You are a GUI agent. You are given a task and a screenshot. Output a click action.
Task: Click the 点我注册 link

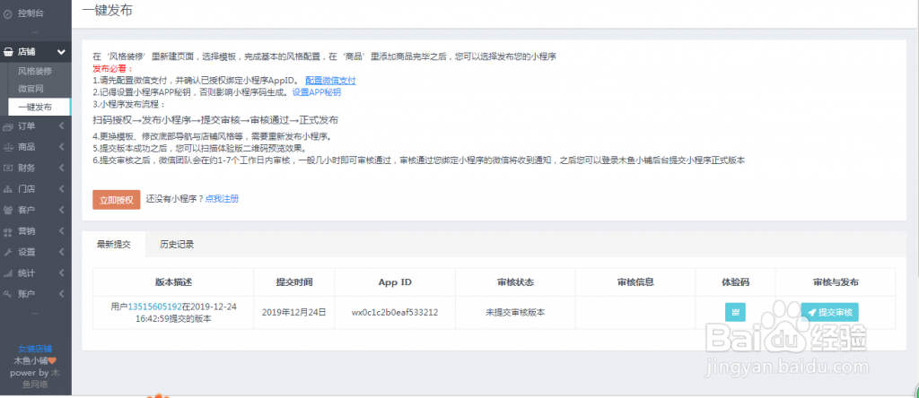tap(222, 199)
